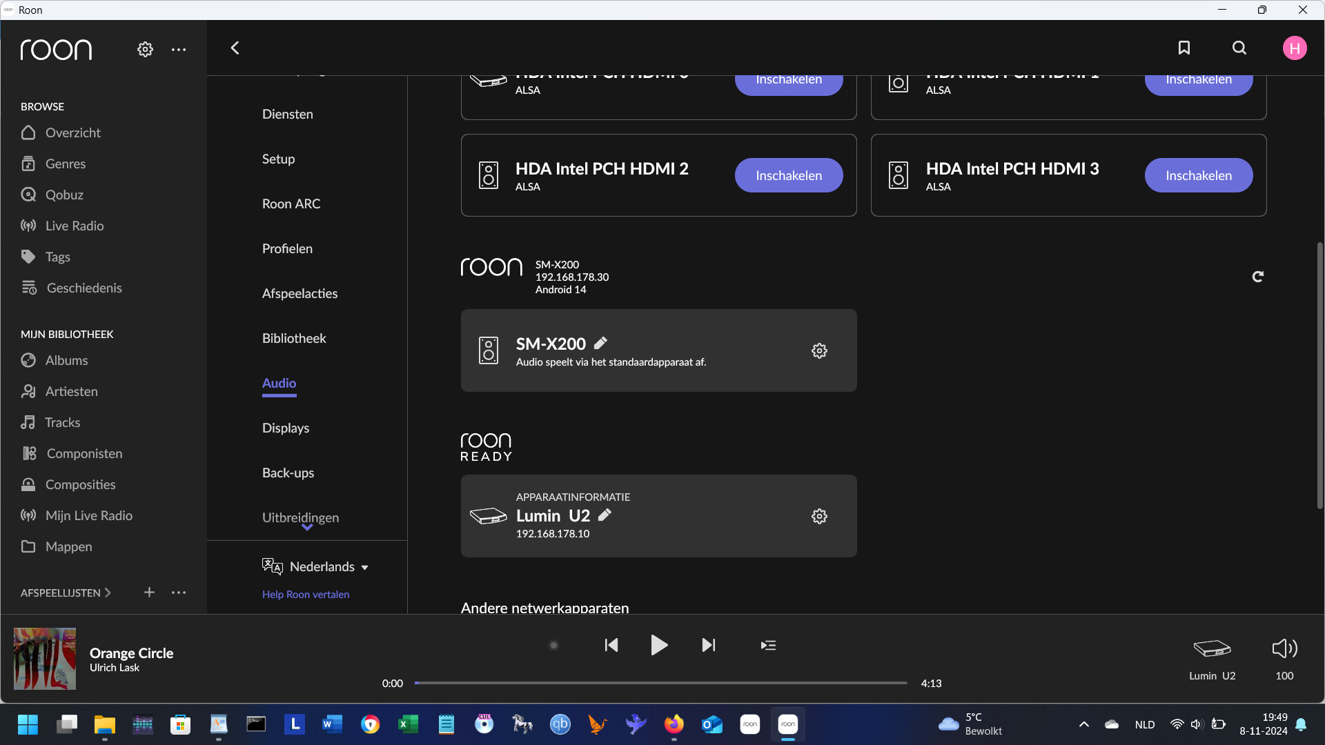The height and width of the screenshot is (745, 1325).
Task: Switch to Back-ups settings tab
Action: point(288,473)
